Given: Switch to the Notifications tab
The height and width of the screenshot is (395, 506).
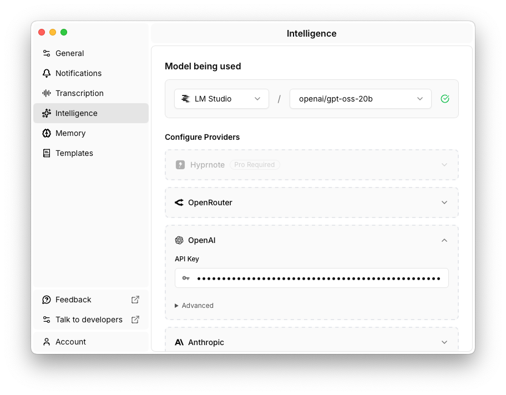Looking at the screenshot, I should point(78,73).
